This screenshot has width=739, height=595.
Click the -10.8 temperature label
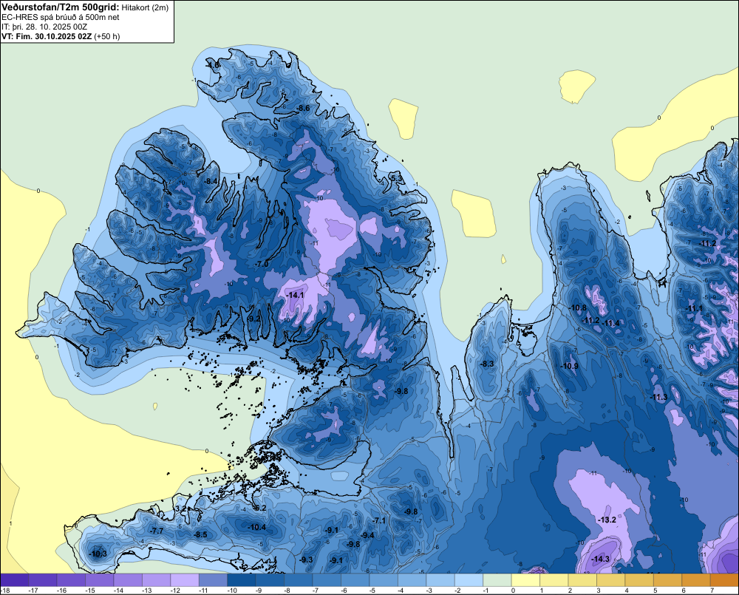(578, 308)
